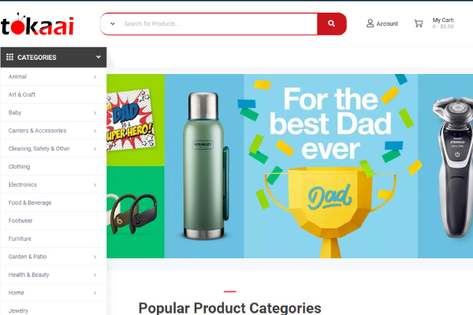Click the Stanley thermos banner image
The width and height of the screenshot is (473, 315).
[204, 166]
